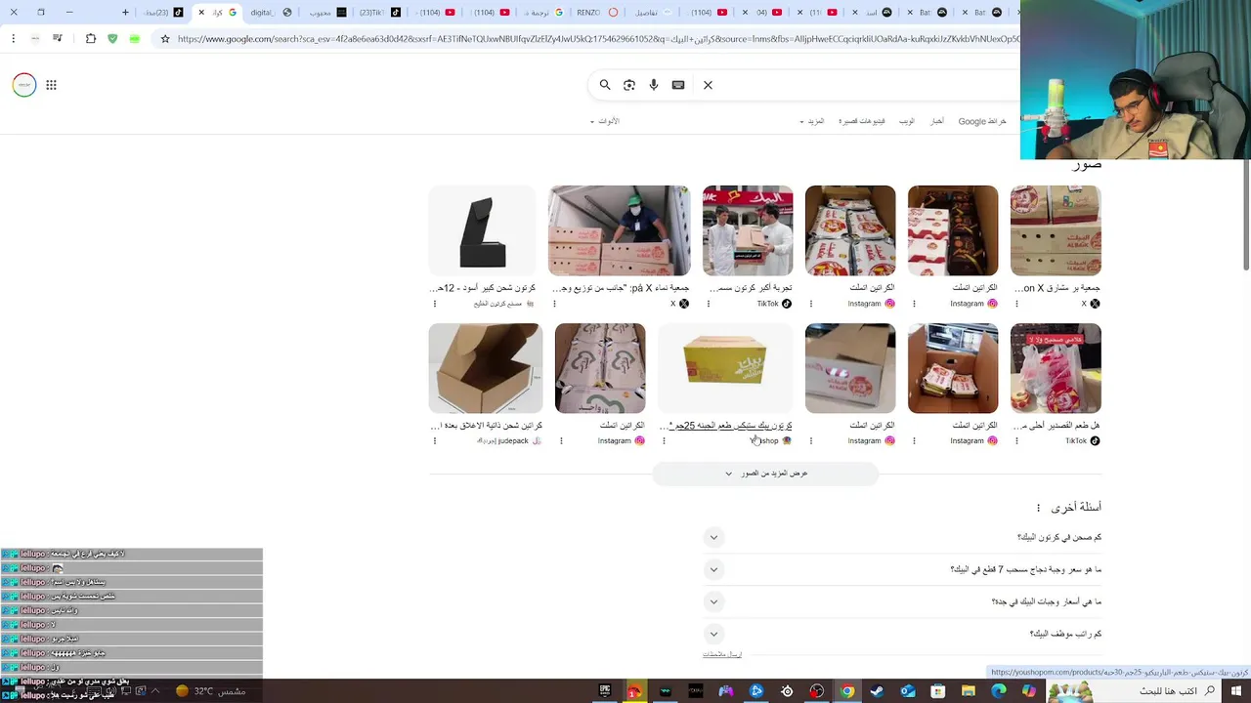Viewport: 1251px width, 703px height.
Task: Click the إرسال ملاحظات feedback link
Action: (x=721, y=654)
